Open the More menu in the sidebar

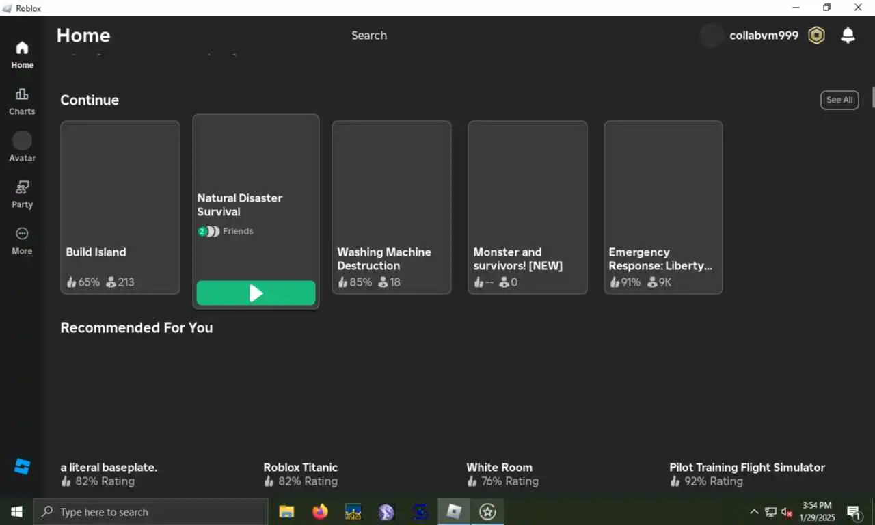point(22,241)
